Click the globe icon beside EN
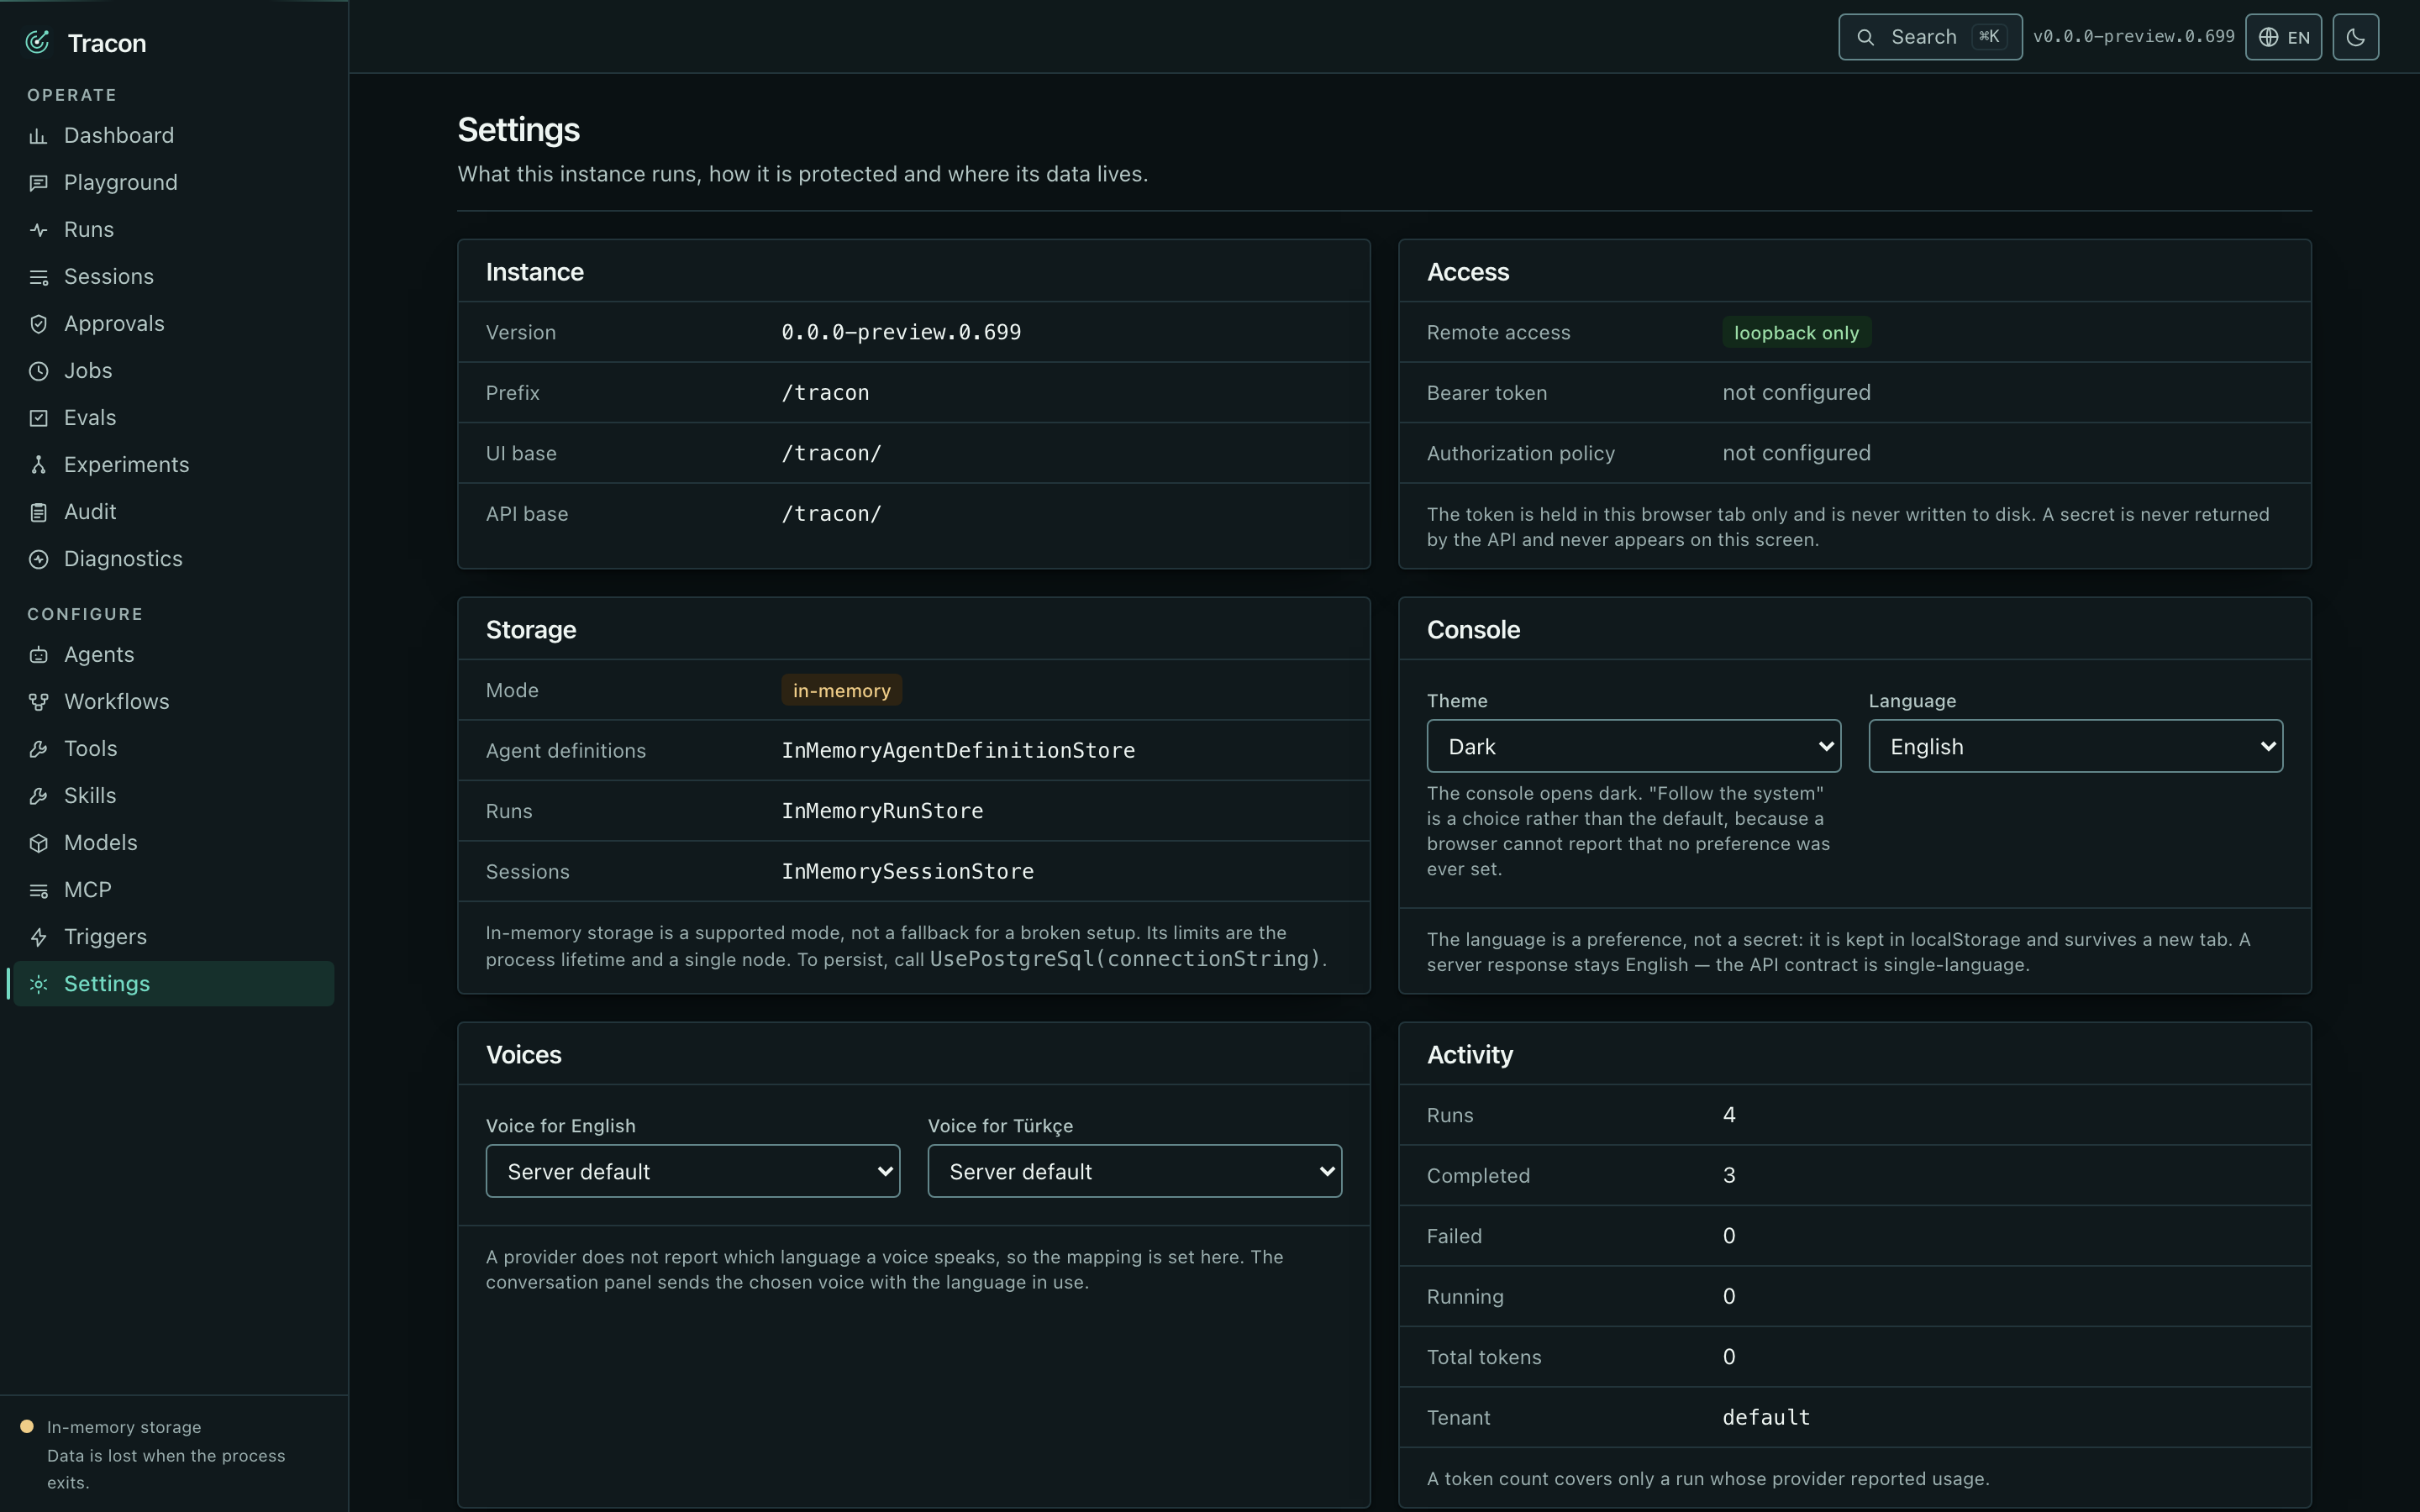The height and width of the screenshot is (1512, 2420). [2268, 37]
